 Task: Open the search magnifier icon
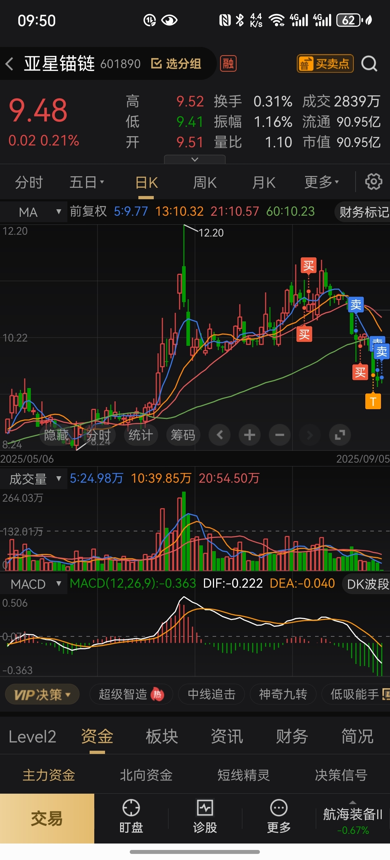point(369,64)
